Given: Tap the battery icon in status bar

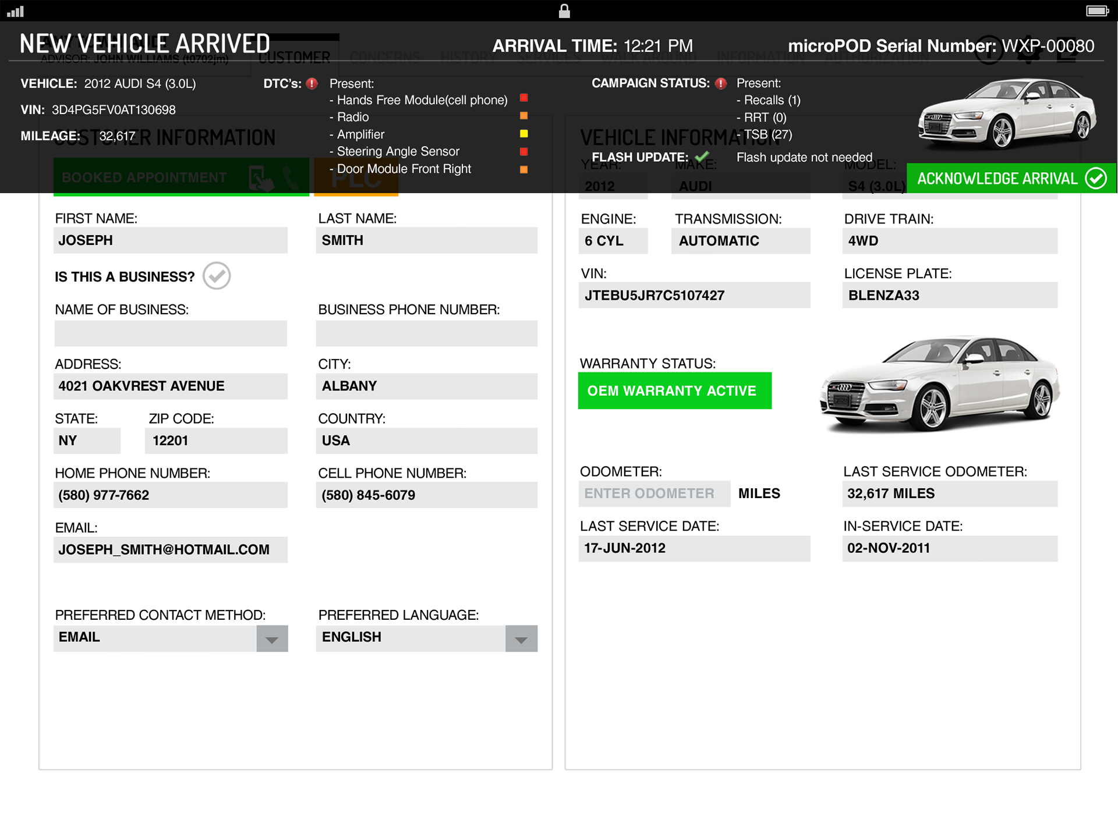Looking at the screenshot, I should (x=1098, y=11).
